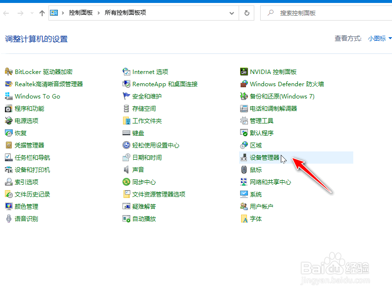Screen dimensions: 392x294
Task: Click the 键盘 keyboard icon
Action: (x=126, y=133)
